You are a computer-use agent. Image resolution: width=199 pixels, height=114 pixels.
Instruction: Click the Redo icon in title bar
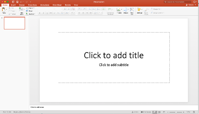coord(26,2)
